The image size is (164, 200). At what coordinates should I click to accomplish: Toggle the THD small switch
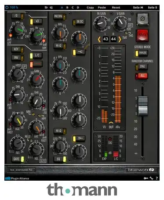(126, 33)
